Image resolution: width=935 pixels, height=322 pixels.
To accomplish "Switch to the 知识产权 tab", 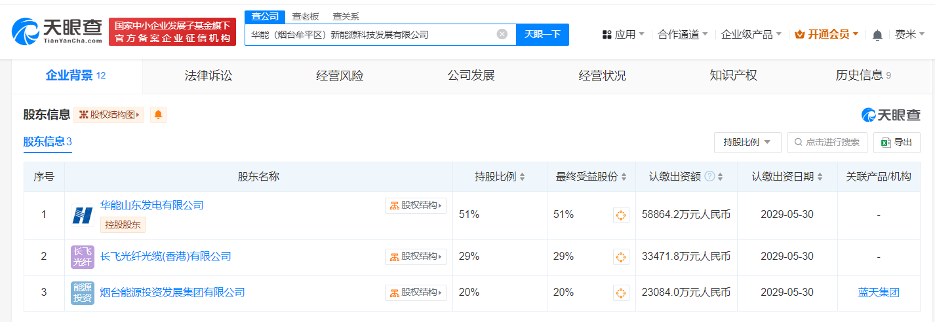I will click(733, 76).
